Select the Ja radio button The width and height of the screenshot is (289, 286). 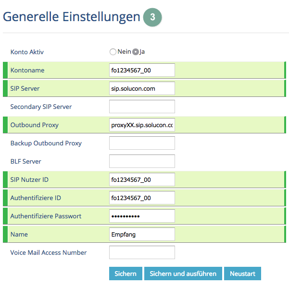point(136,52)
